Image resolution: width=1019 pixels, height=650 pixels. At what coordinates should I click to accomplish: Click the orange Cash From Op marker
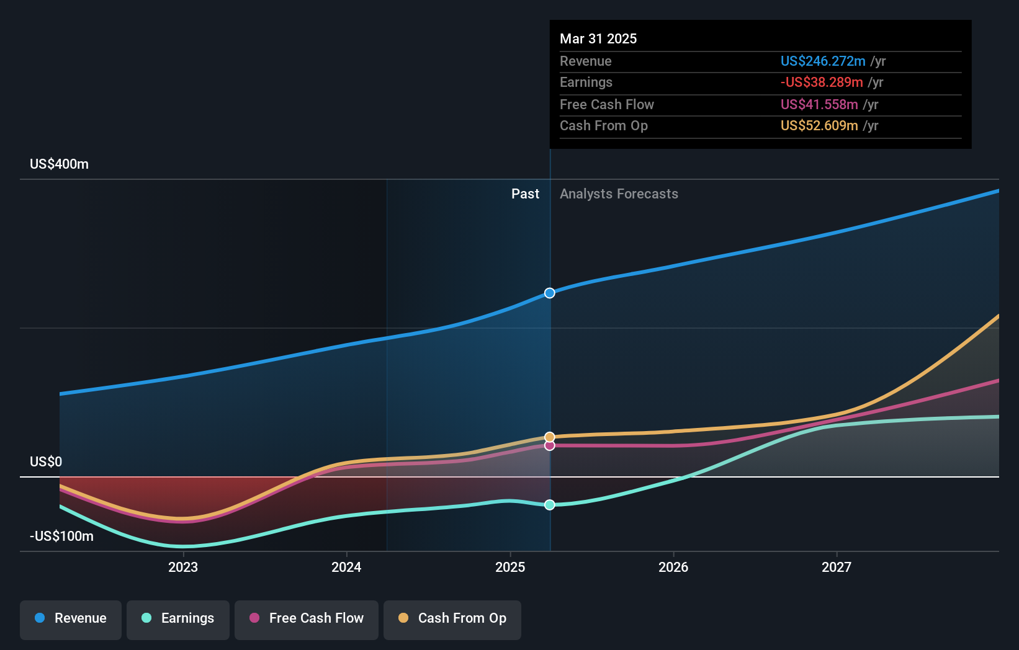[550, 437]
